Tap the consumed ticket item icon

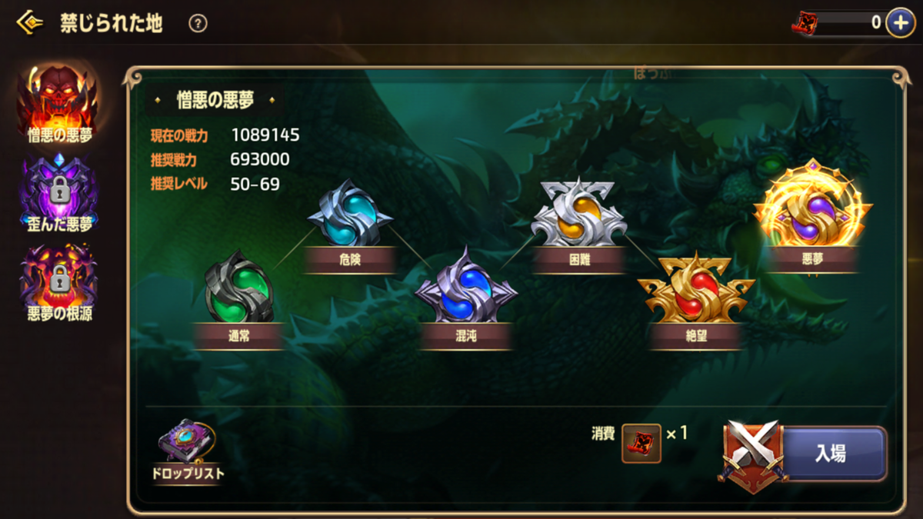(x=641, y=444)
